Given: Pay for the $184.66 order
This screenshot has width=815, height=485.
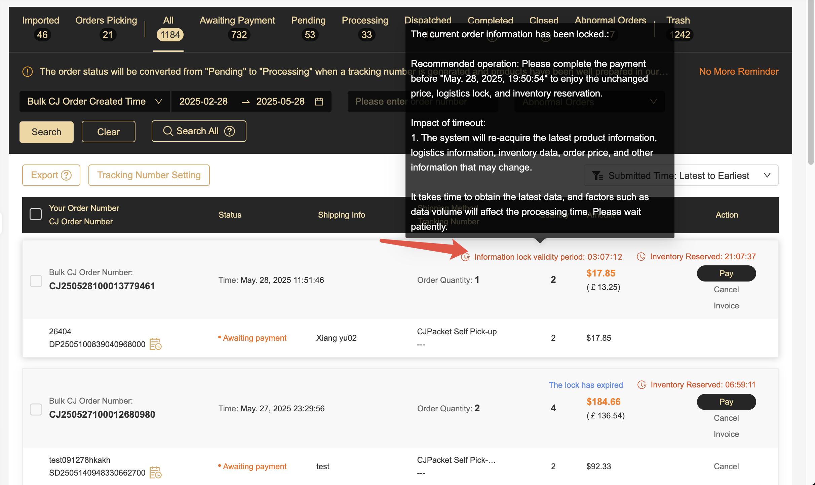Looking at the screenshot, I should pos(726,402).
